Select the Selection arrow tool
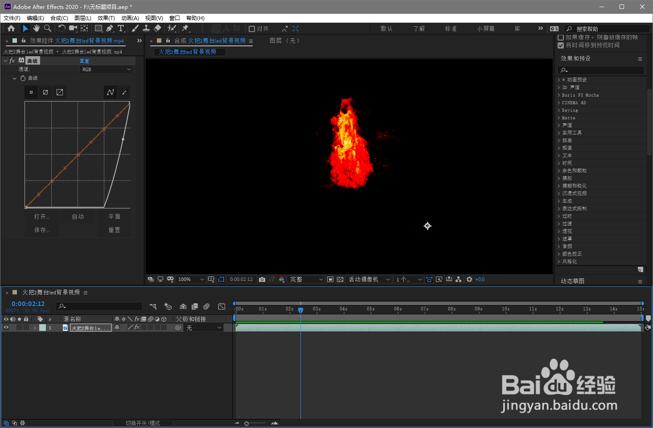The width and height of the screenshot is (653, 428). click(x=25, y=29)
